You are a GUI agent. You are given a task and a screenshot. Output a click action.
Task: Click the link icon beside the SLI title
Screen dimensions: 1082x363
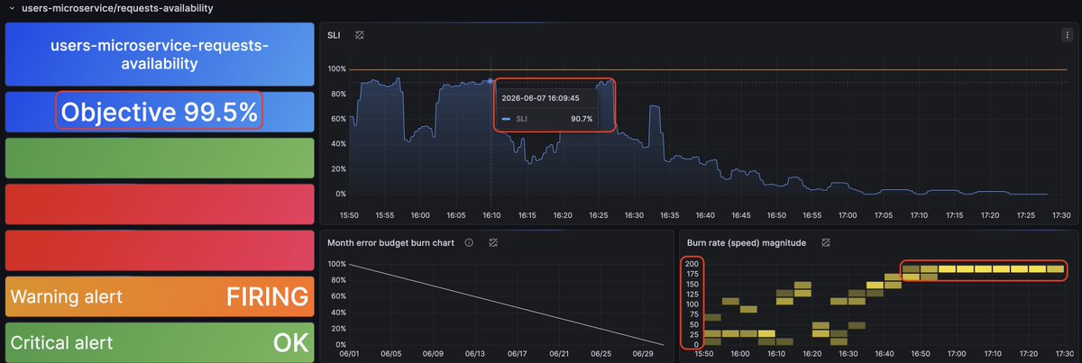tap(359, 35)
